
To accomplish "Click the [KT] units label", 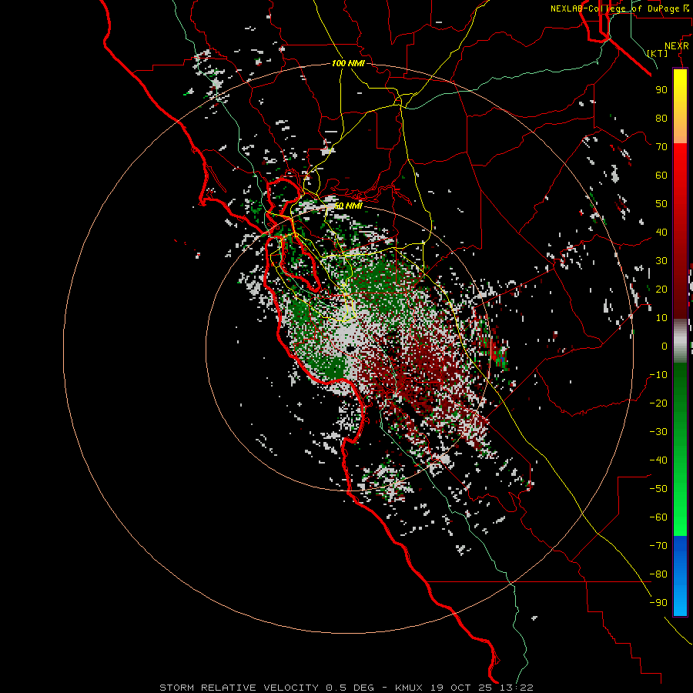I will coord(658,53).
